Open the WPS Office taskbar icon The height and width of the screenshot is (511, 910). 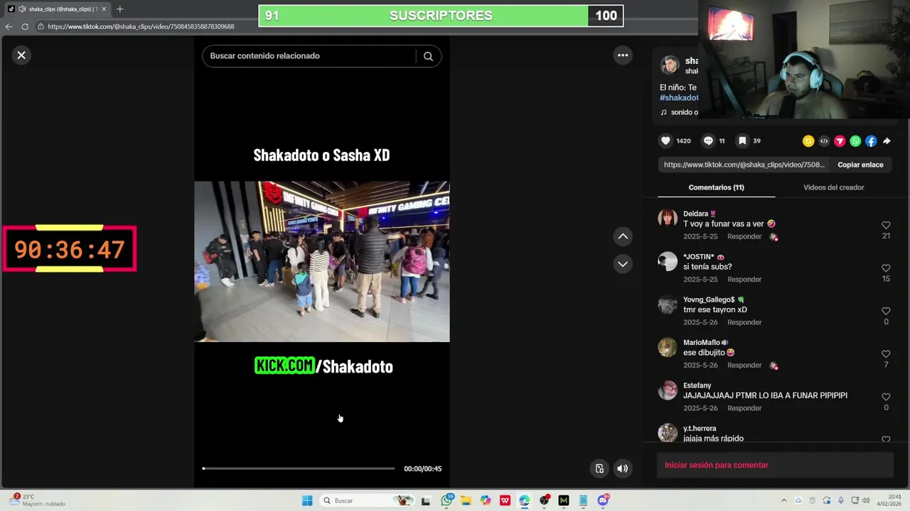coord(505,500)
